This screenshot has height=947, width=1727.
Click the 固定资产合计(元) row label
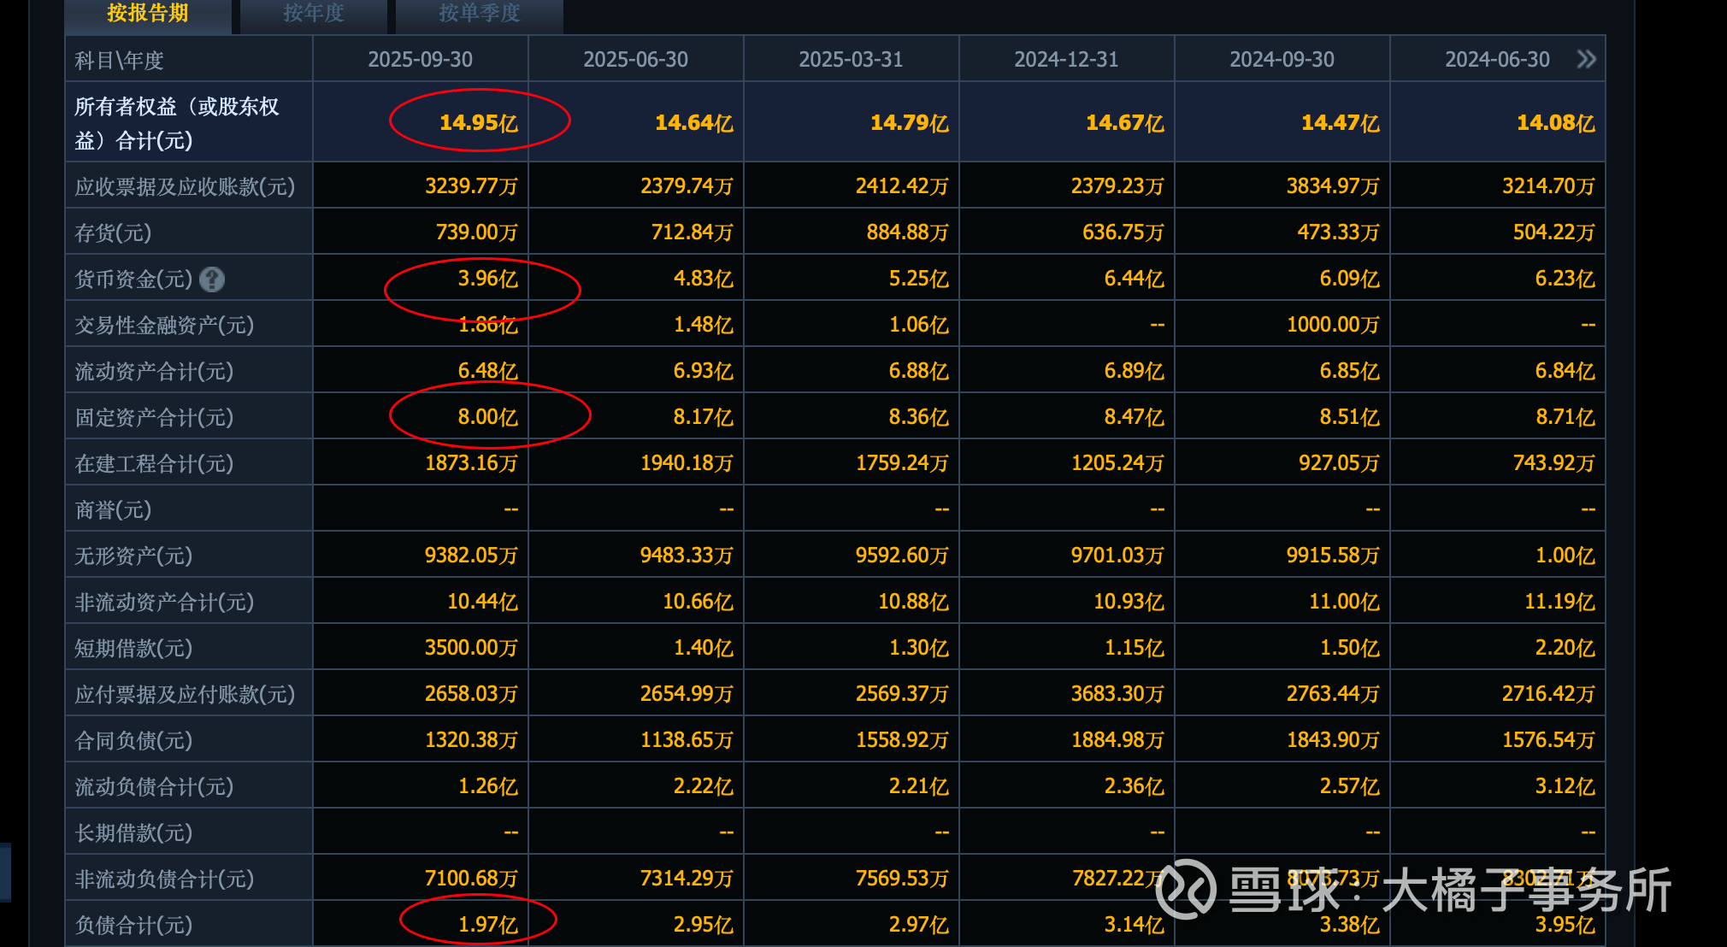(154, 417)
